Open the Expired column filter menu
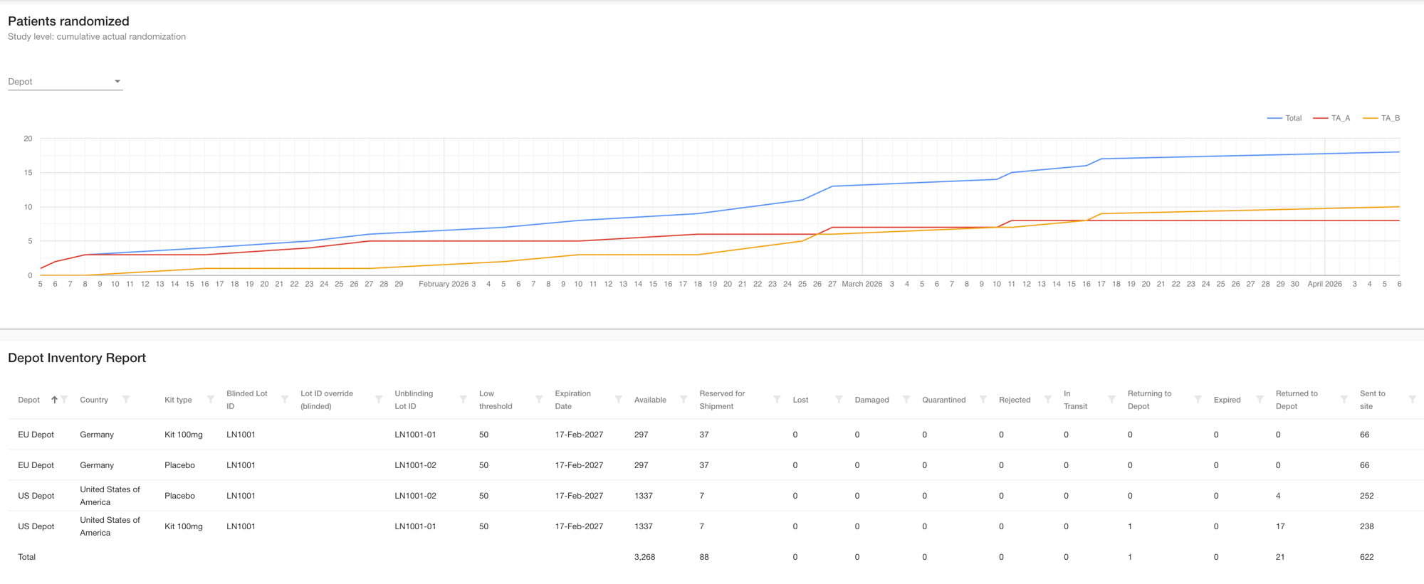 point(1260,400)
